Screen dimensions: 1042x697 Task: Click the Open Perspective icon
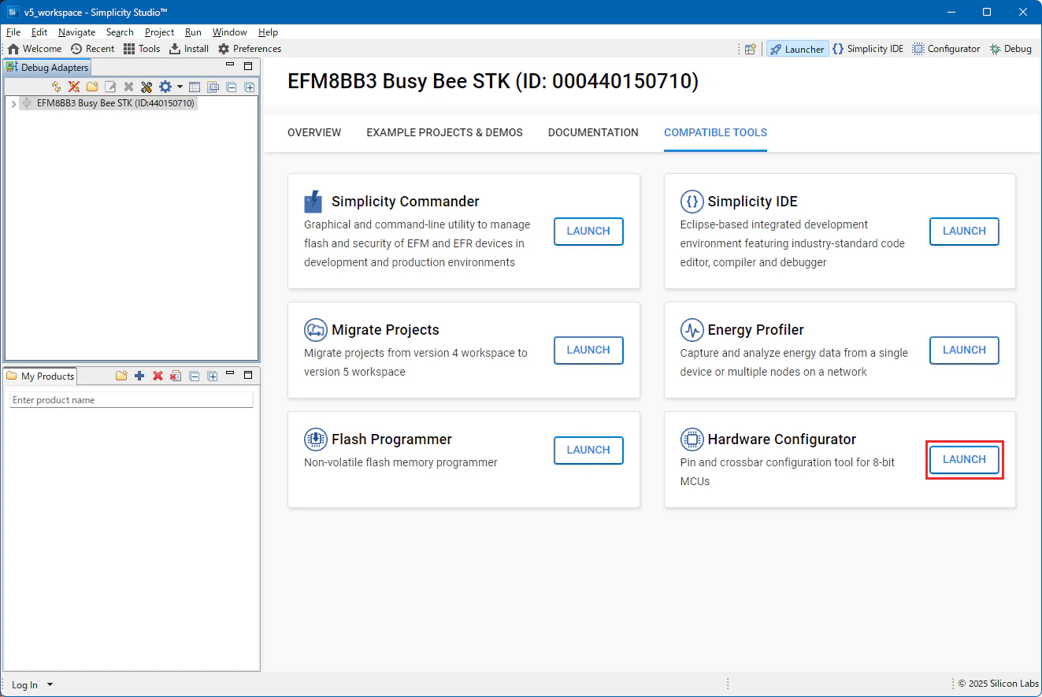[x=751, y=49]
